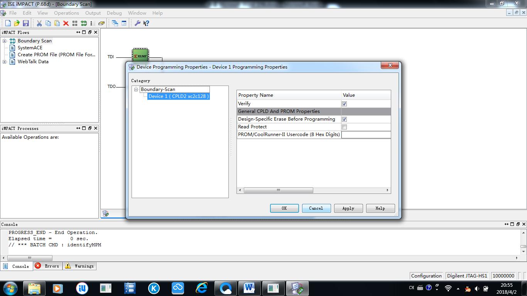This screenshot has height=296, width=527.
Task: Open the Edit menu
Action: pyautogui.click(x=27, y=13)
